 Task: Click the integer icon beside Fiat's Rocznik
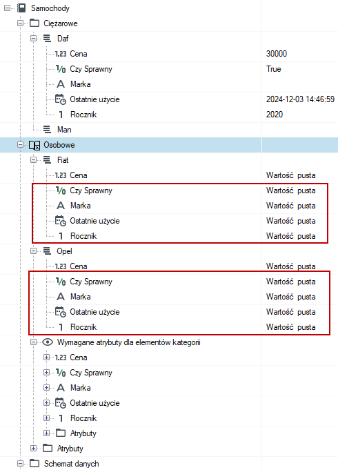pyautogui.click(x=61, y=236)
